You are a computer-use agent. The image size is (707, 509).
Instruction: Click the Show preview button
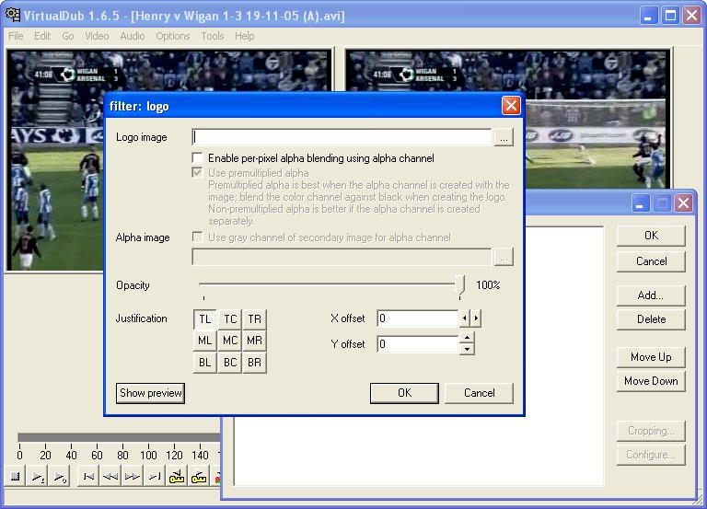[x=151, y=393]
